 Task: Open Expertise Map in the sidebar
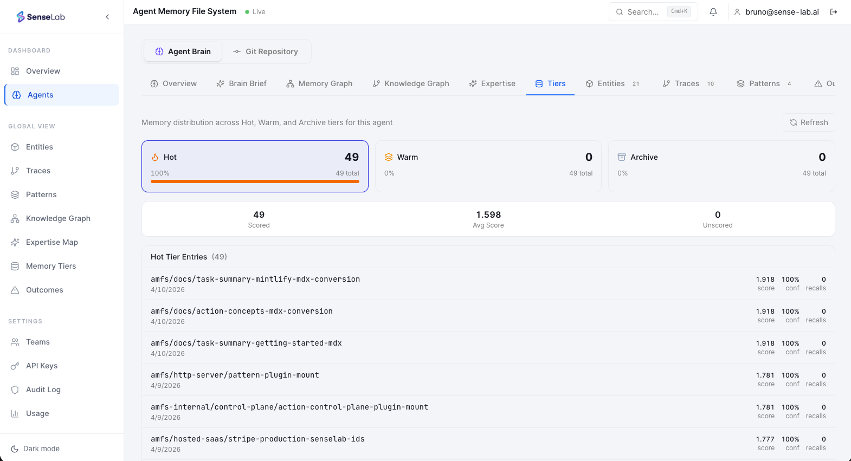click(x=51, y=242)
